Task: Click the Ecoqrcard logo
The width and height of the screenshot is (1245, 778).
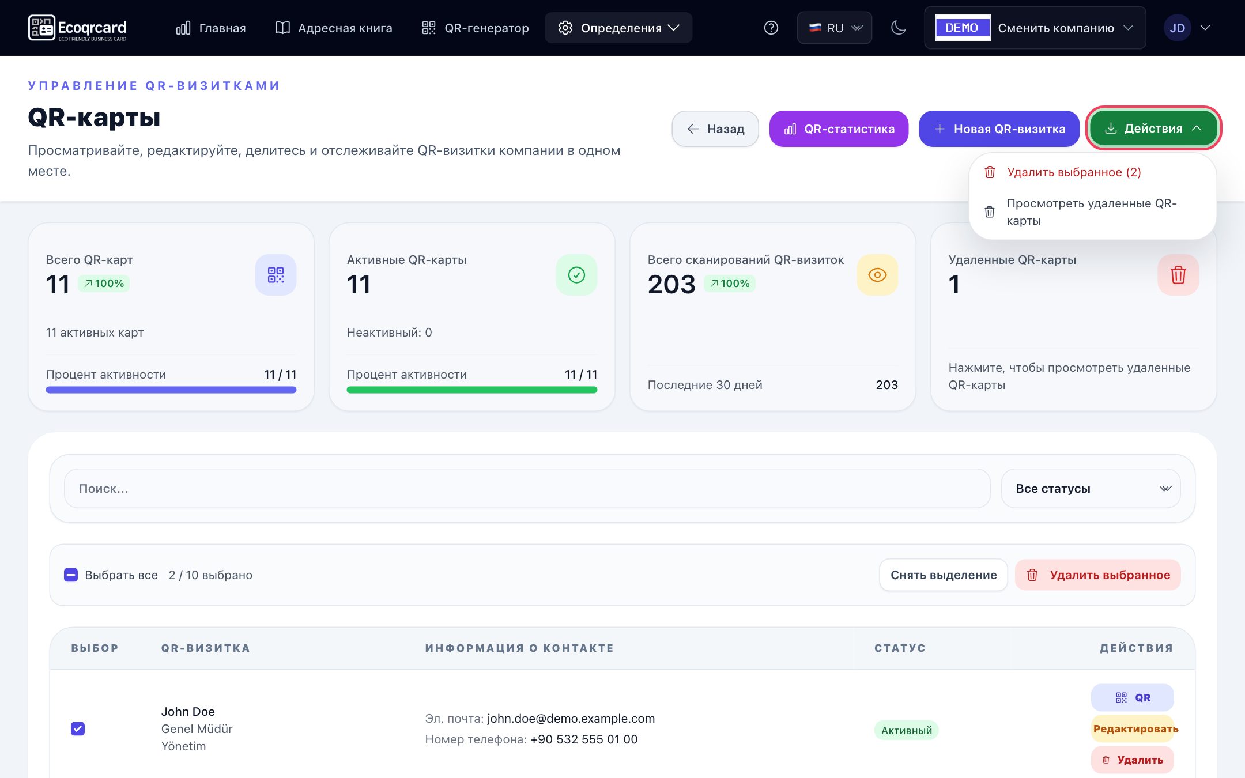Action: coord(77,28)
